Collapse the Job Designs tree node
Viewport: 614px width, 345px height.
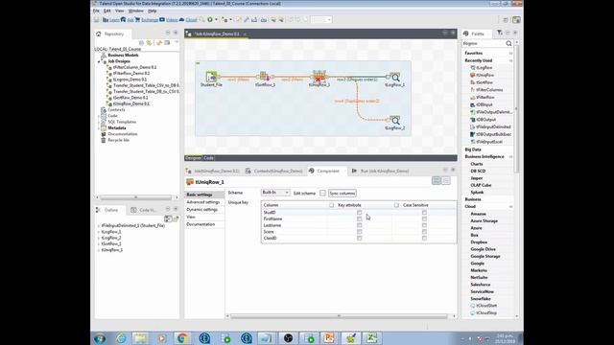point(99,61)
